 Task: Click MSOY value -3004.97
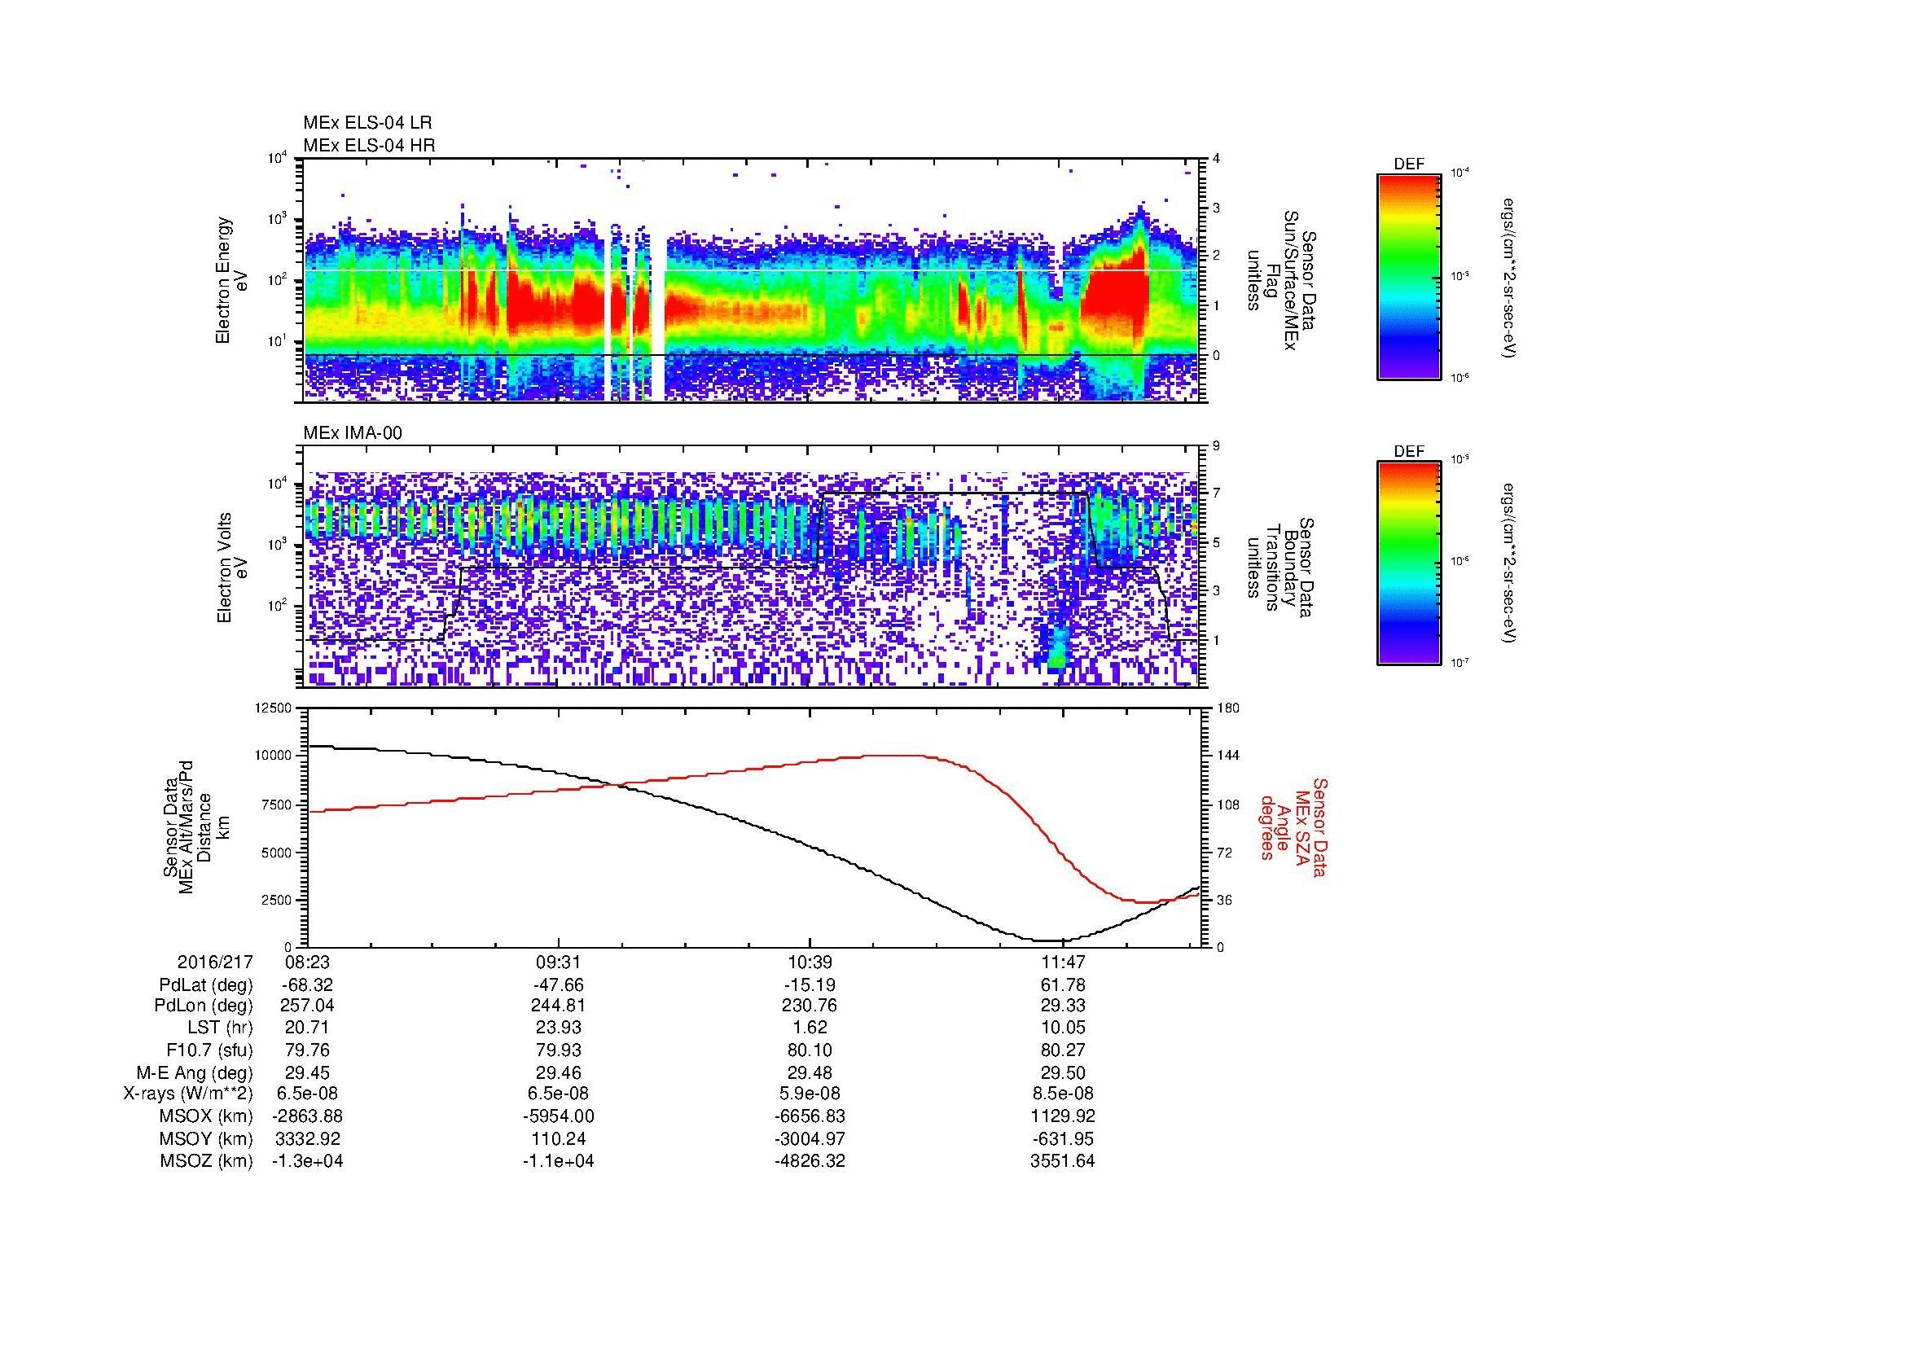[810, 1138]
